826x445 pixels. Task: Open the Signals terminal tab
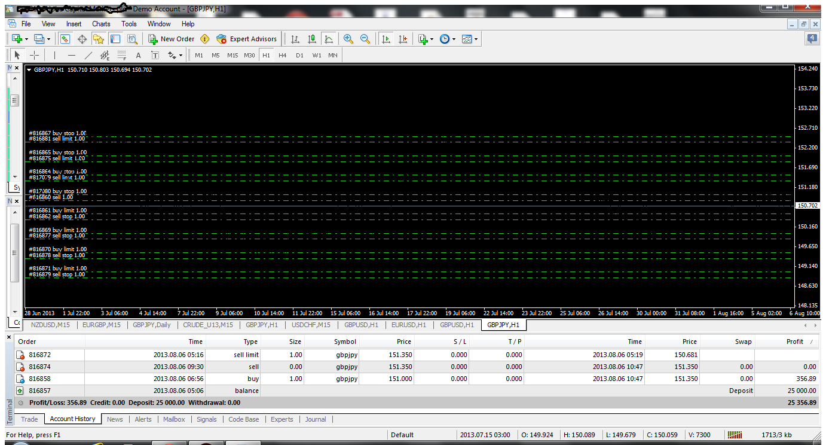pyautogui.click(x=207, y=419)
